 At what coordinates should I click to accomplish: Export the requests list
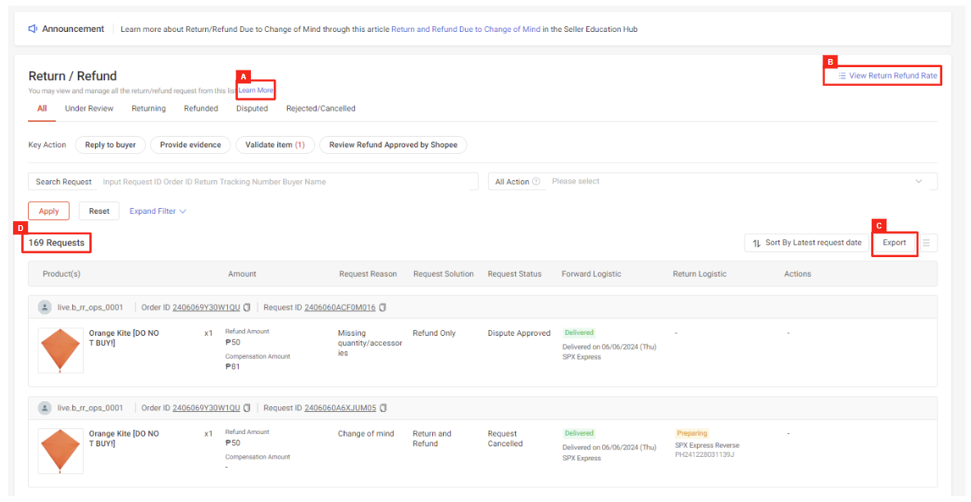pos(894,242)
